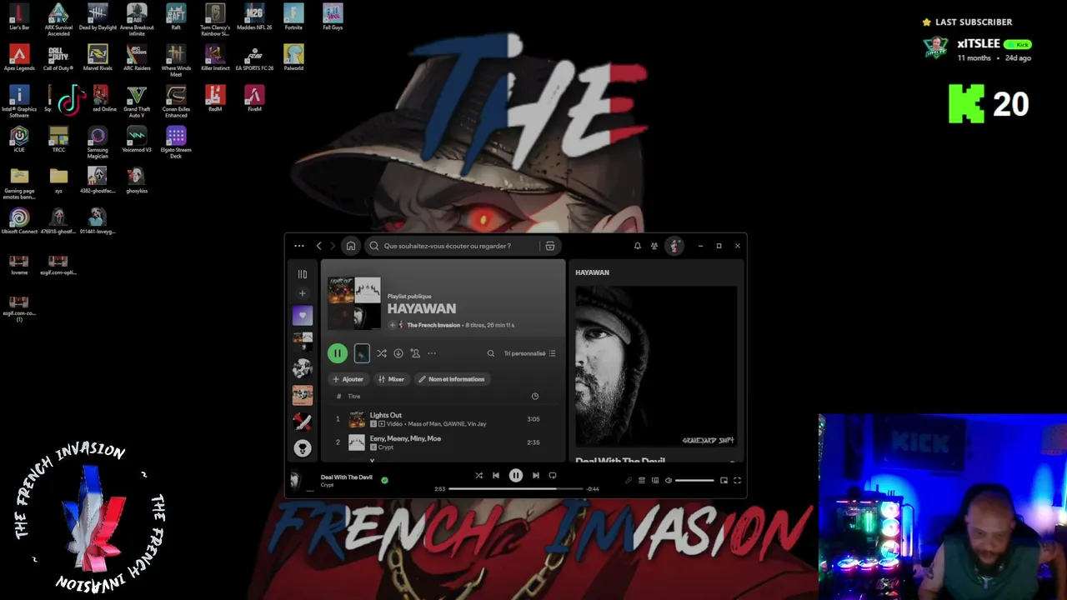The image size is (1067, 600).
Task: Open the Browse icon in the search bar
Action: click(550, 246)
